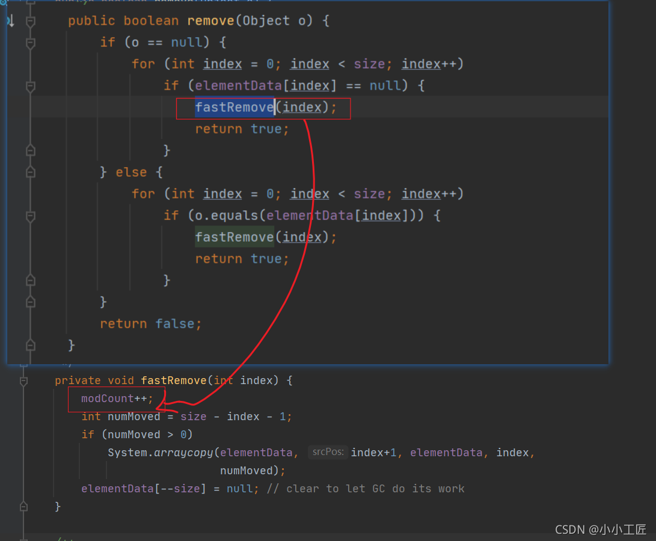Click the return false statement
This screenshot has height=541, width=656.
[149, 323]
